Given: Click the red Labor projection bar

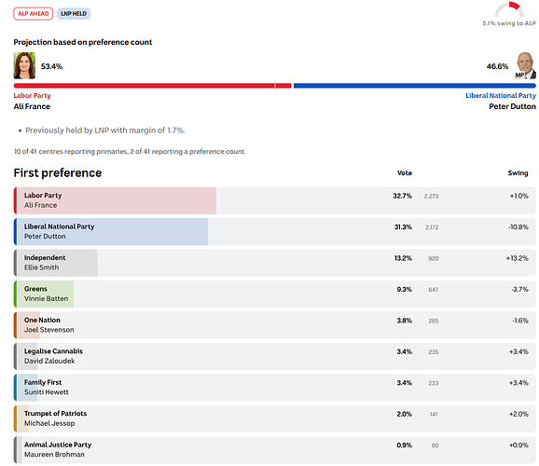Looking at the screenshot, I should tap(152, 86).
